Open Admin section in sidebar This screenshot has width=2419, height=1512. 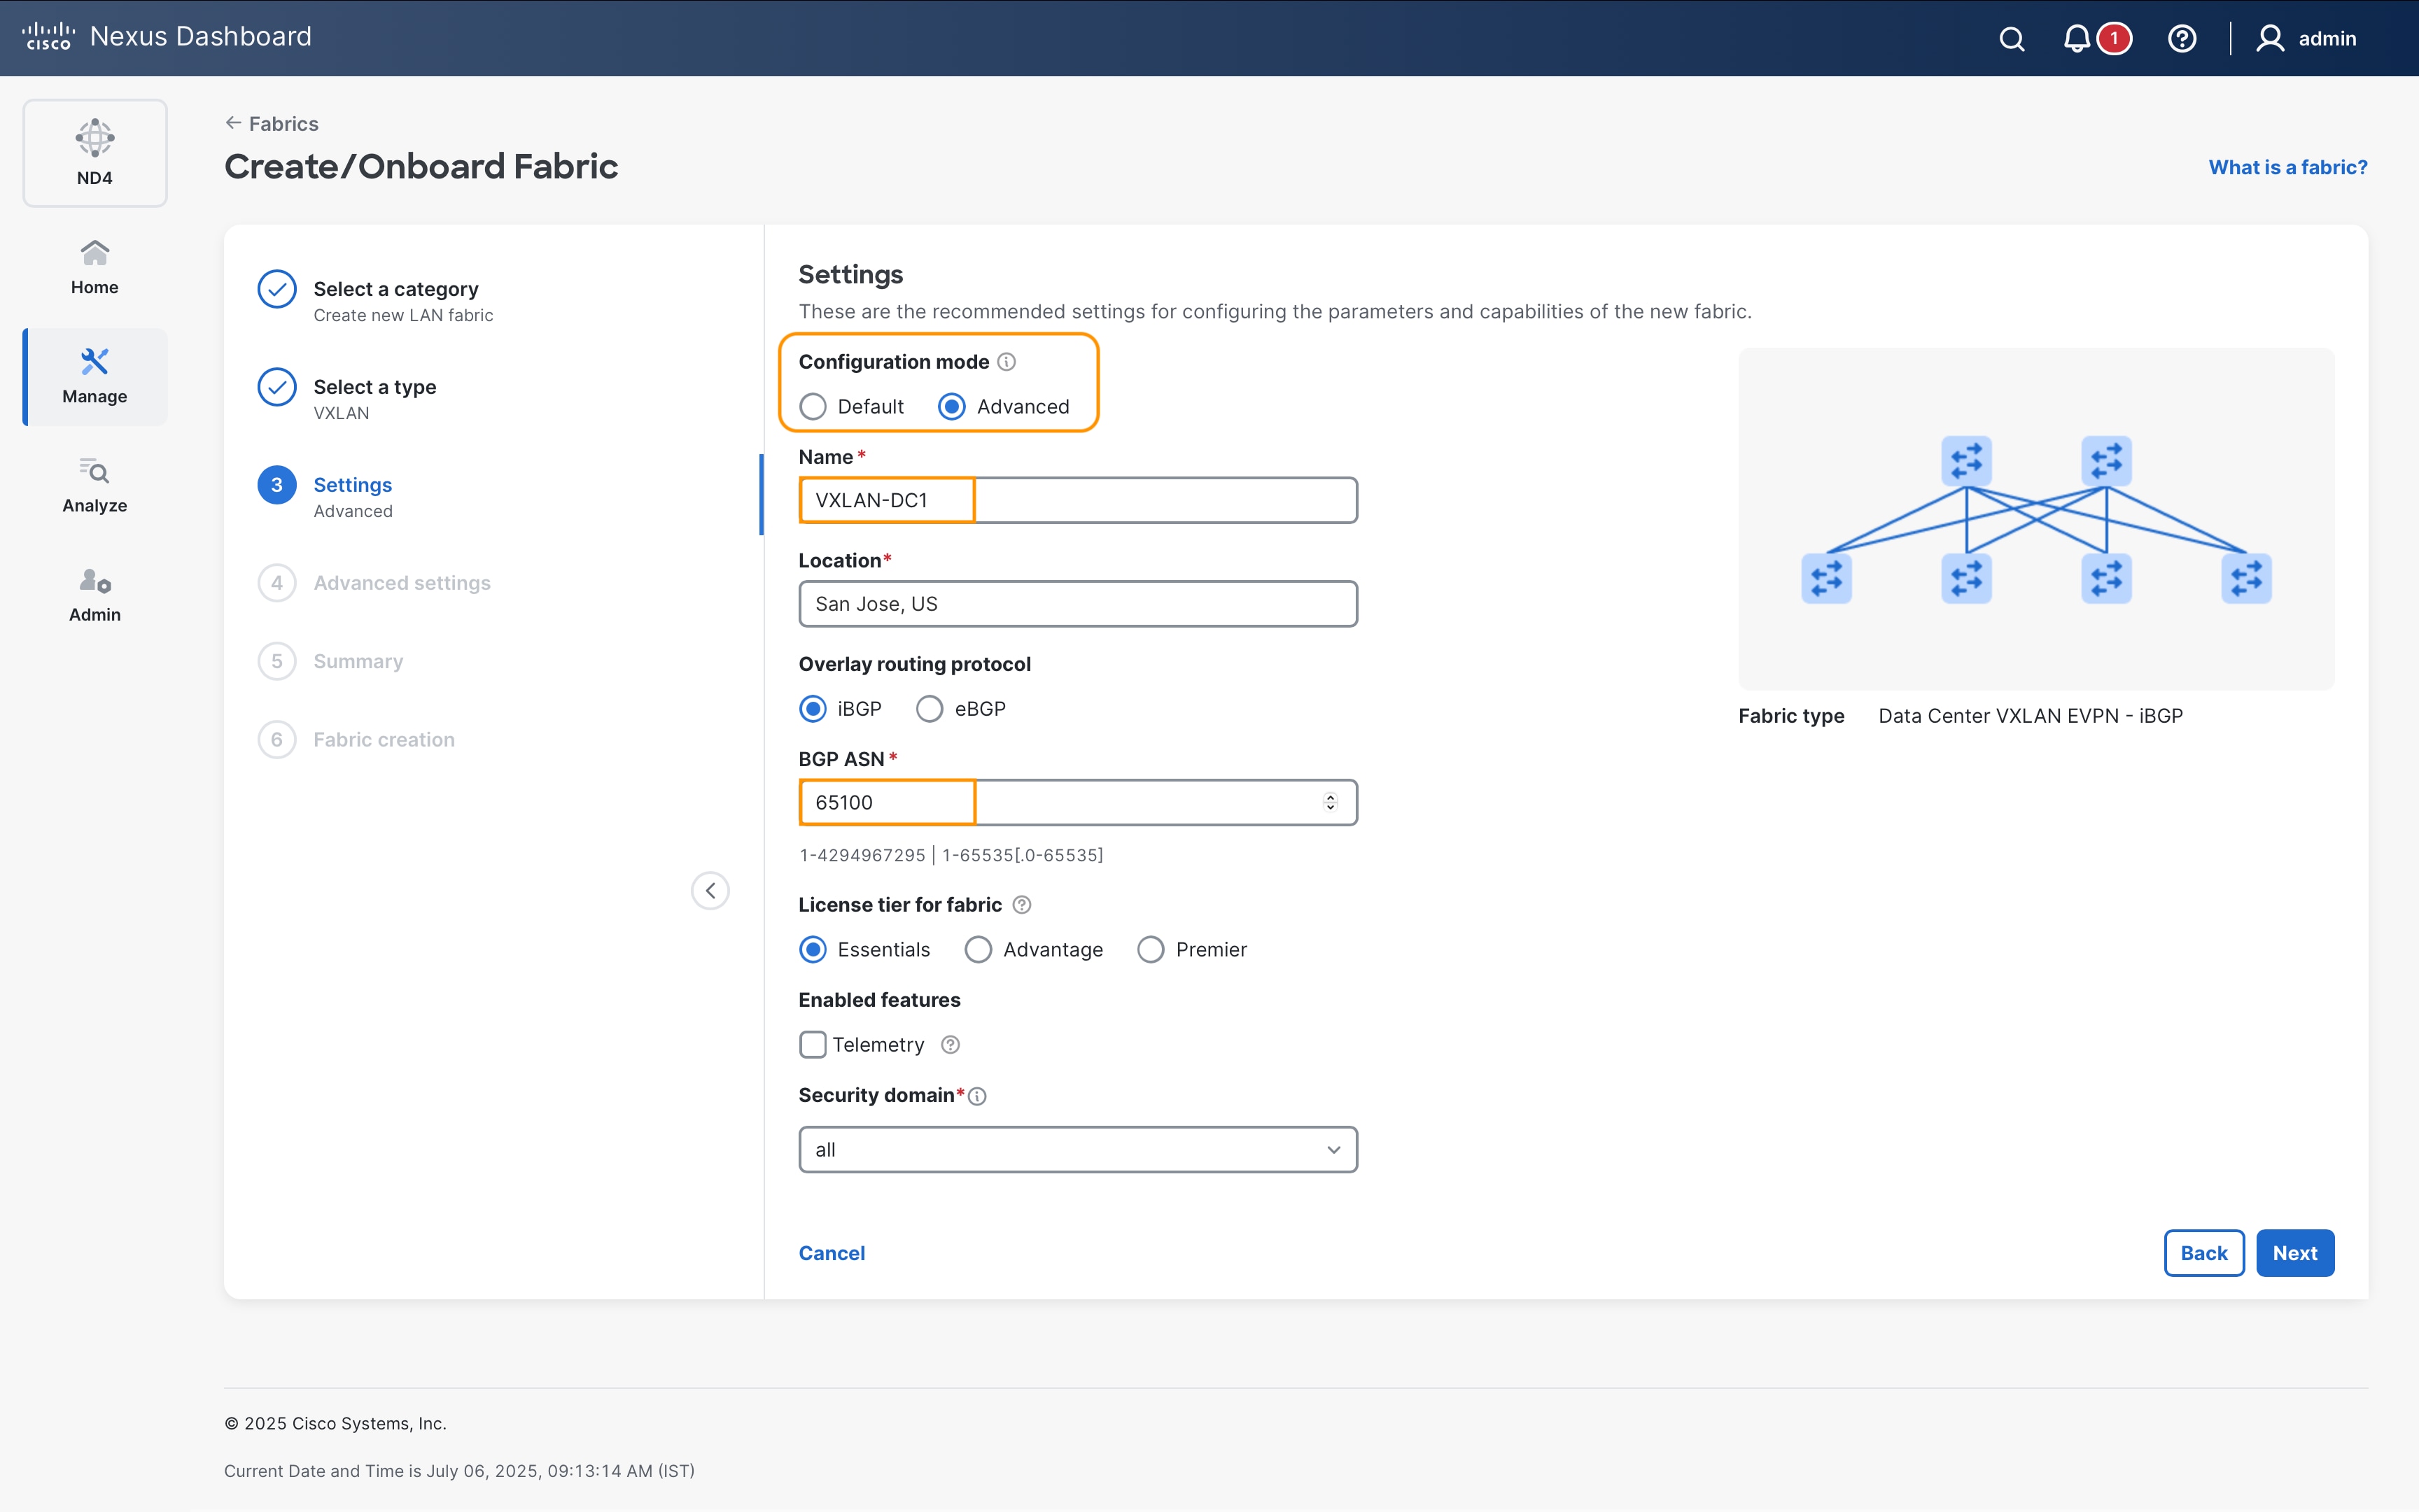(x=95, y=595)
